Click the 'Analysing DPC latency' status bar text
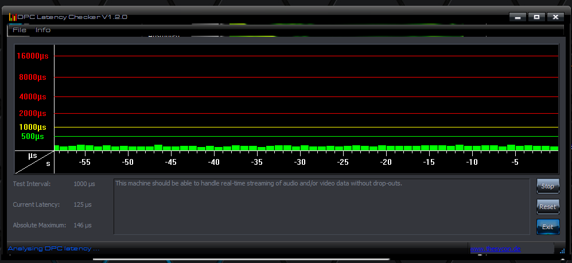Image resolution: width=572 pixels, height=263 pixels. (x=53, y=249)
